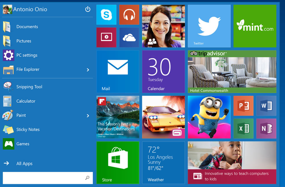Launch OneNote from the Office tiles

tap(266, 128)
